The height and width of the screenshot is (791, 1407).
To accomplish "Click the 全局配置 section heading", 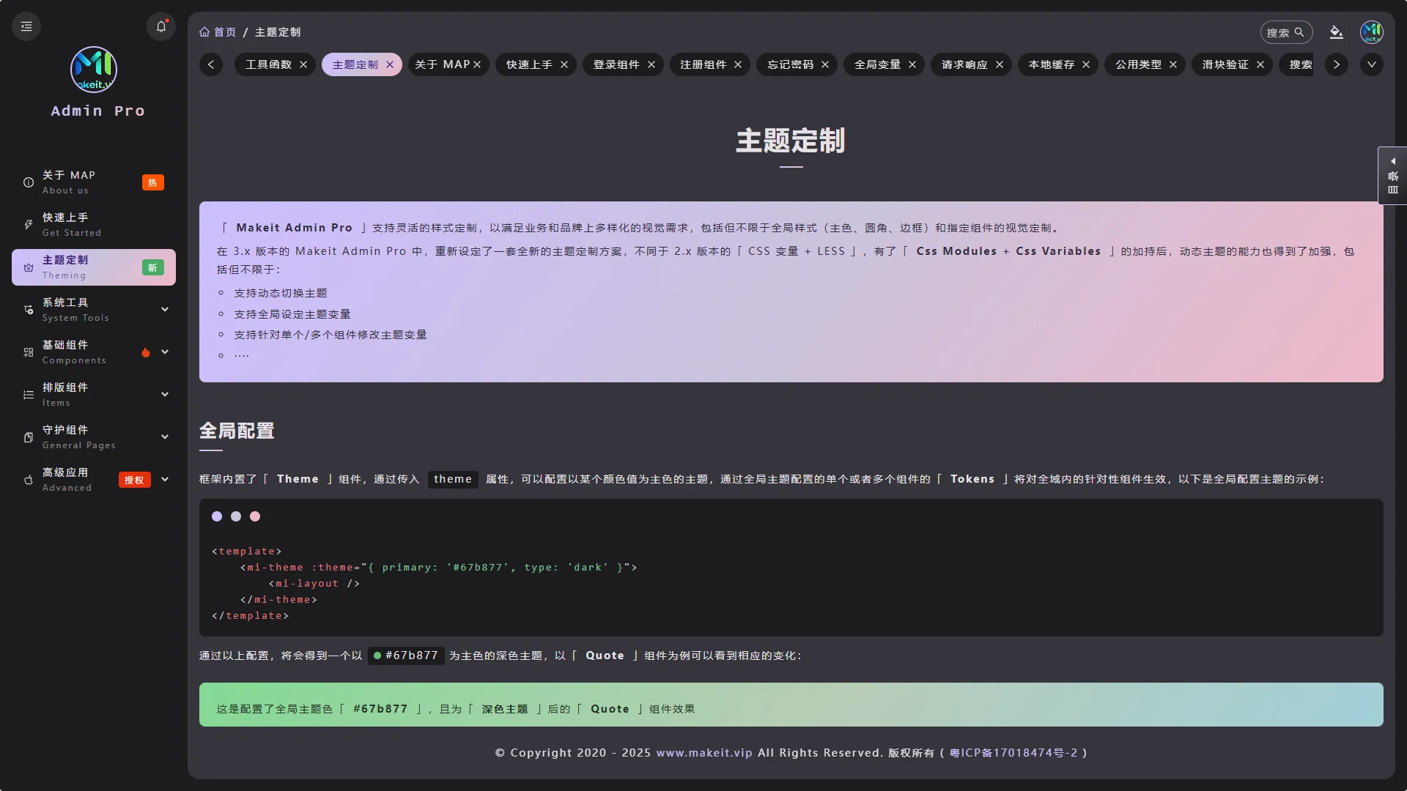I will tap(237, 431).
